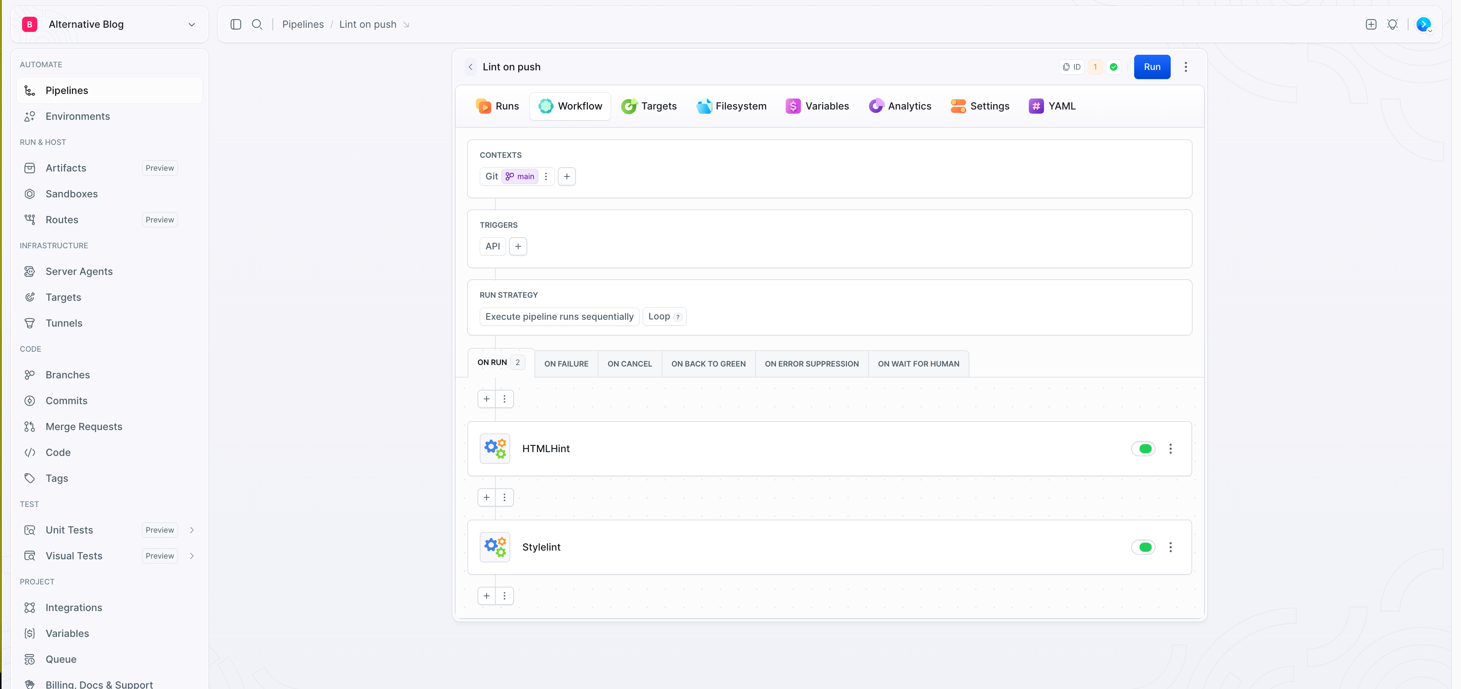Screen dimensions: 1461x689
Task: Open options dots below Stylelint
Action: (x=504, y=596)
